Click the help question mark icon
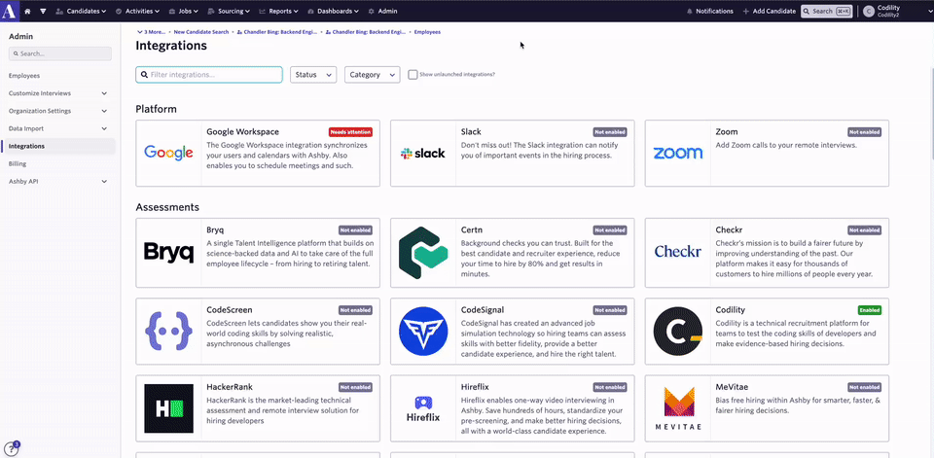 click(x=11, y=449)
